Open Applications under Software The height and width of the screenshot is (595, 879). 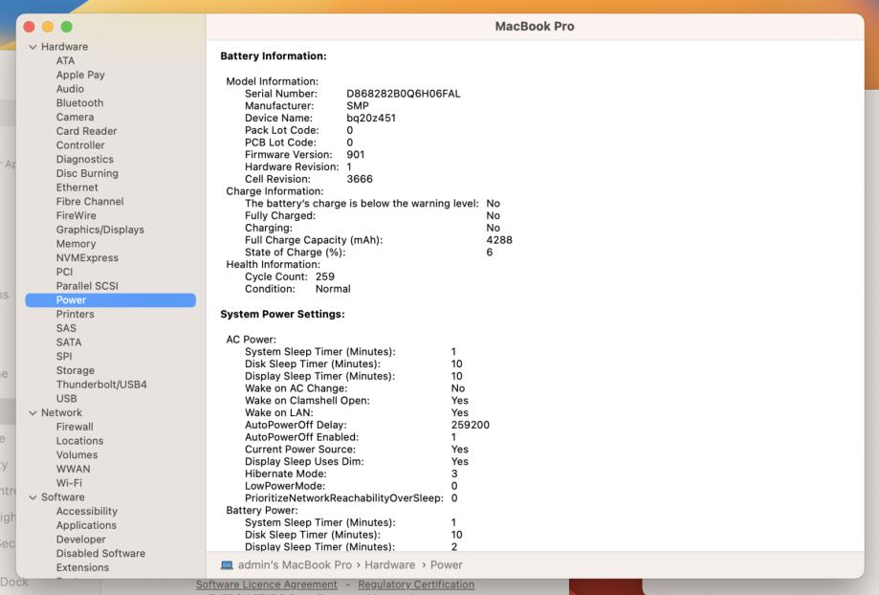86,525
